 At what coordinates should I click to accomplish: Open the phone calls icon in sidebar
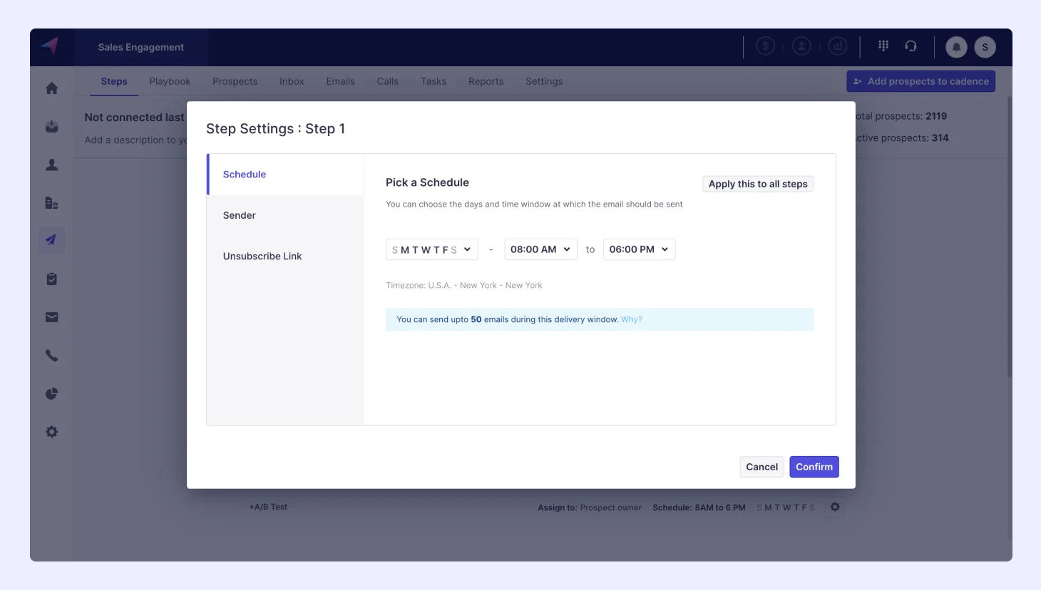point(51,356)
